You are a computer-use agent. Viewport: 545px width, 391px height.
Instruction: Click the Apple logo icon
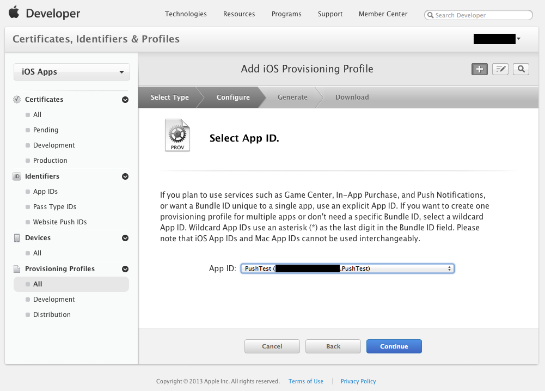pos(14,12)
